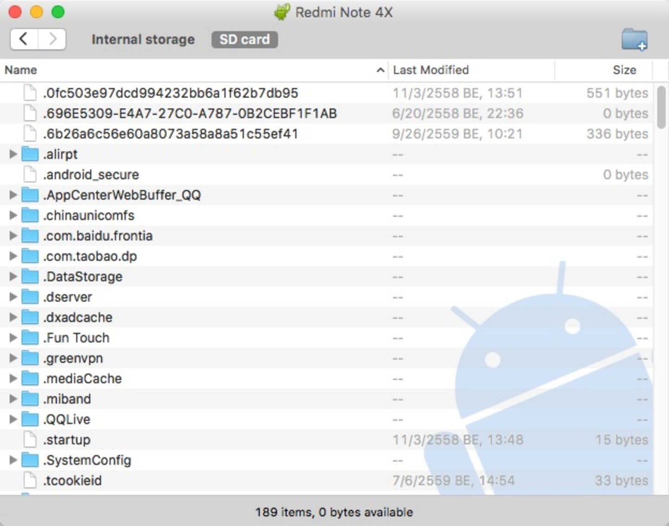Viewport: 669px width, 526px height.
Task: Expand the .chinaunicomfs disclosure triangle
Action: click(x=13, y=216)
